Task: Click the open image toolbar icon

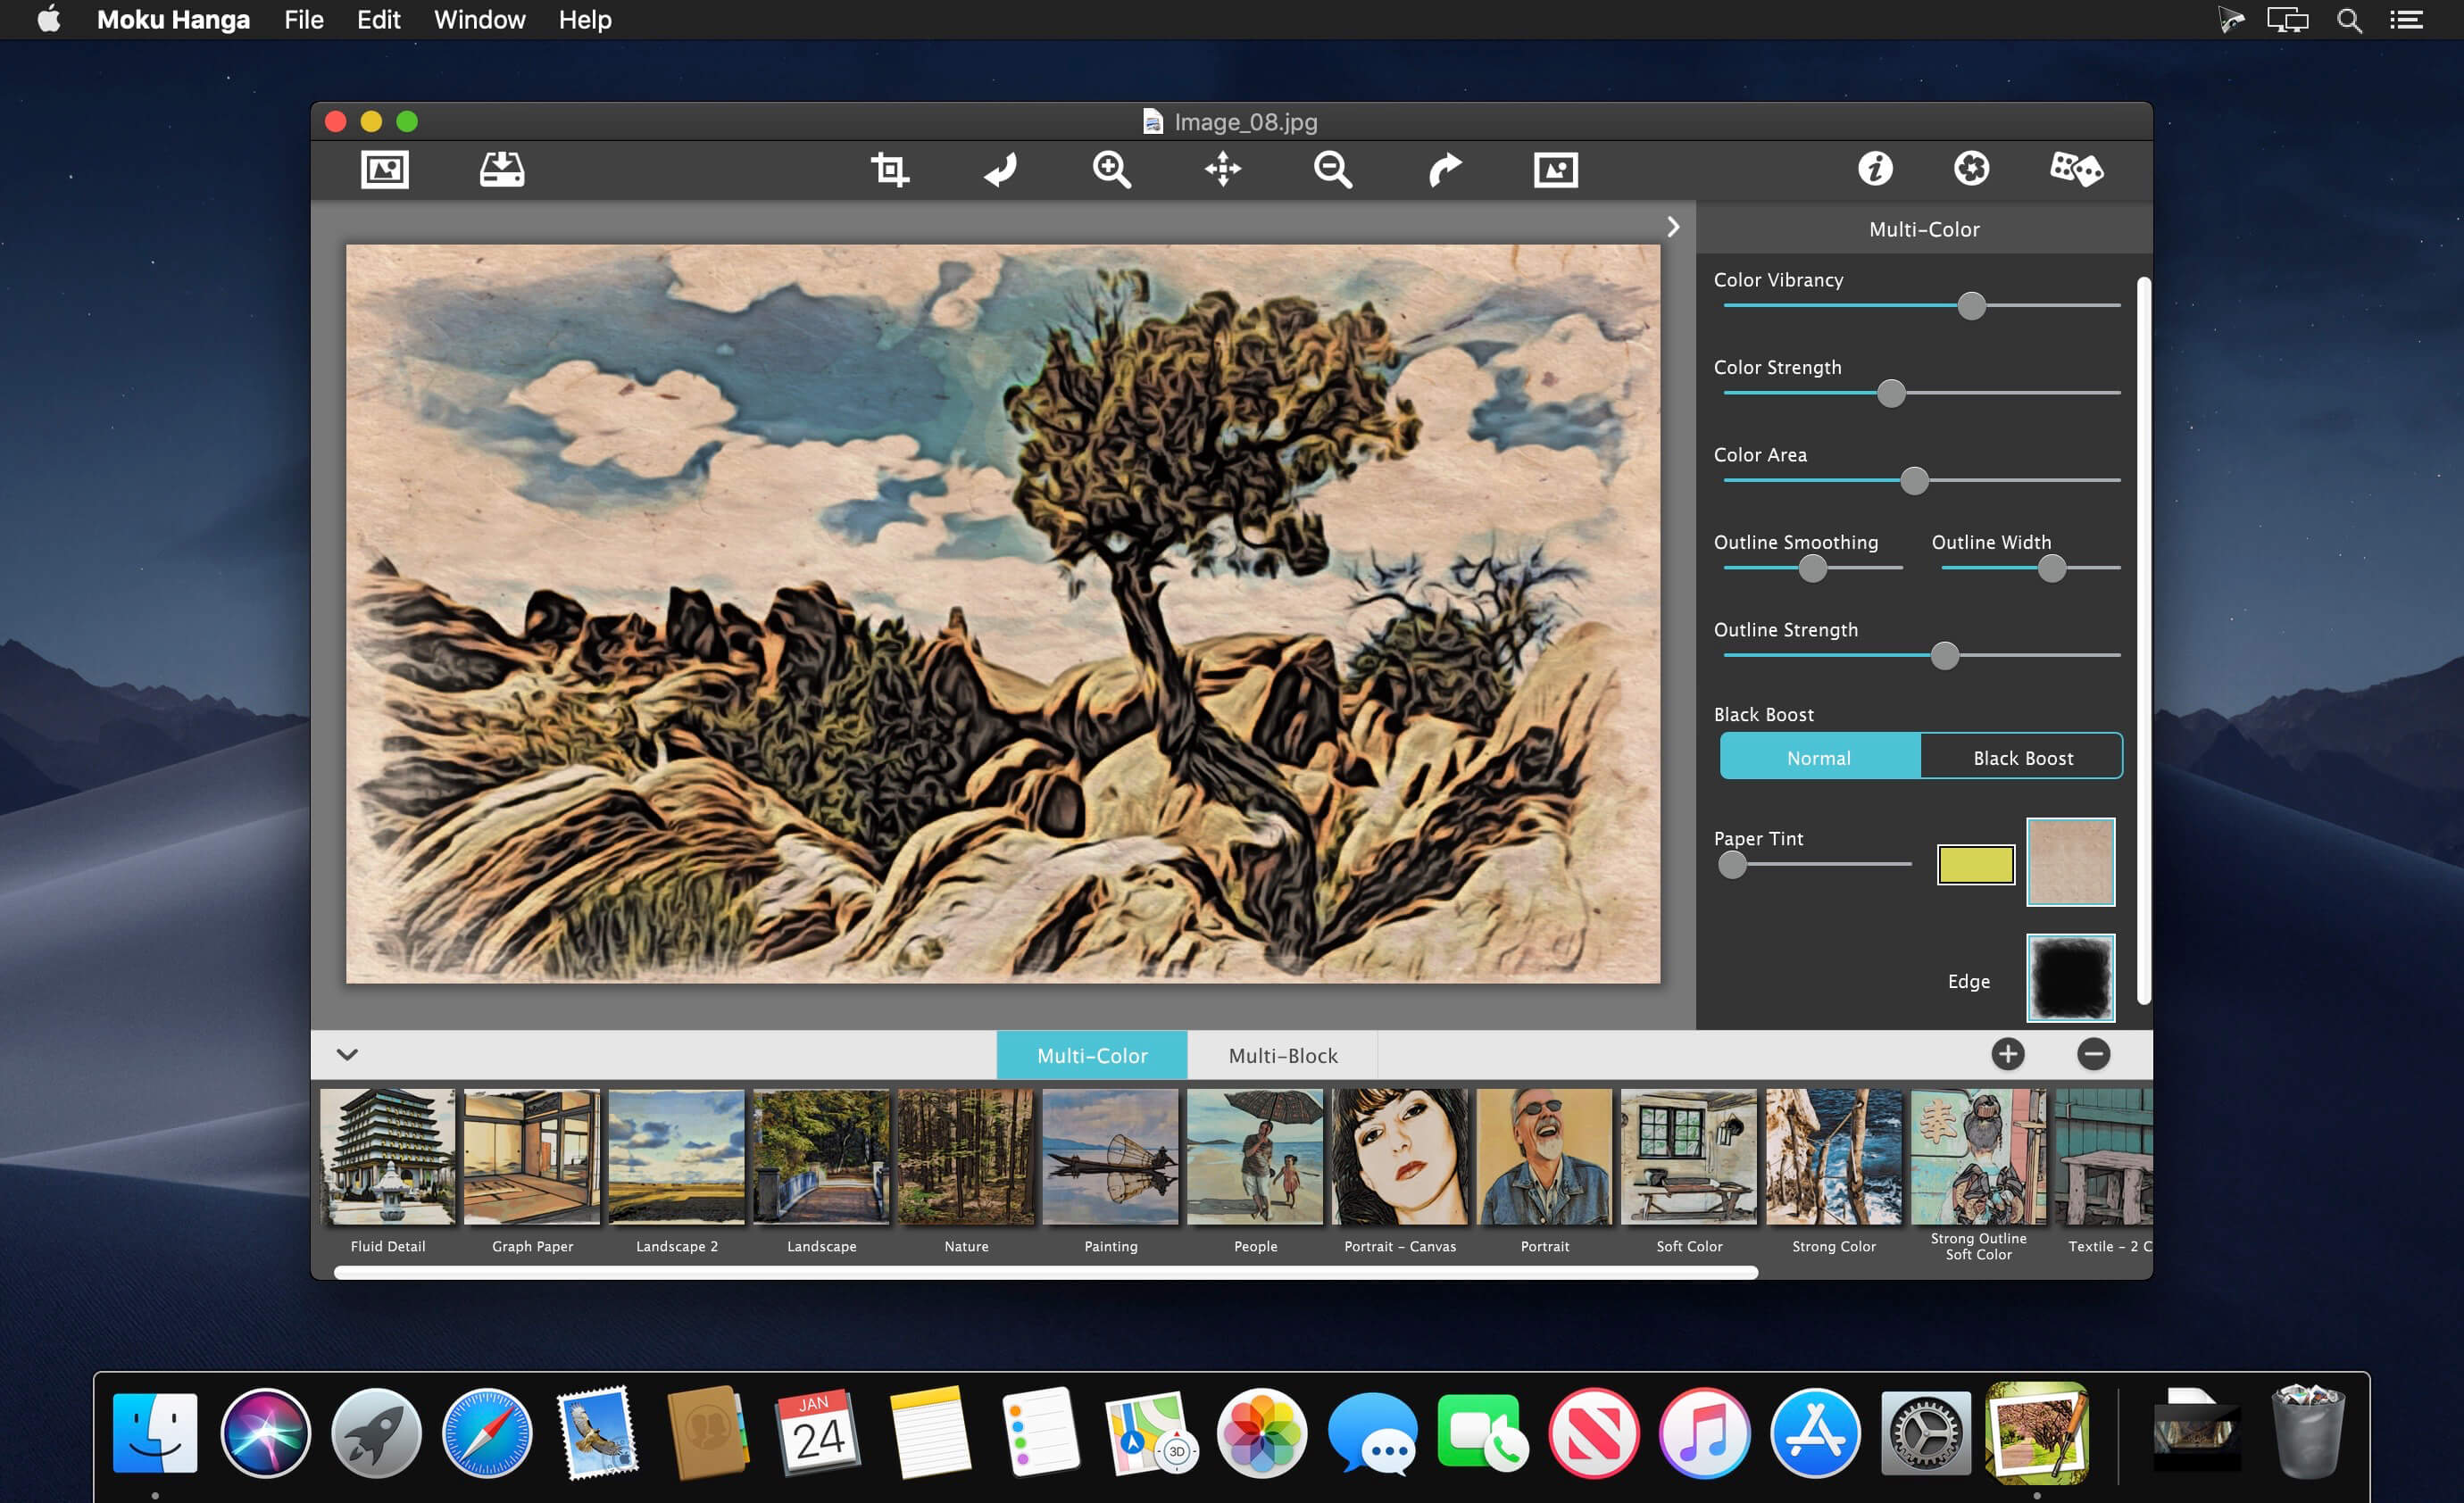Action: coord(384,169)
